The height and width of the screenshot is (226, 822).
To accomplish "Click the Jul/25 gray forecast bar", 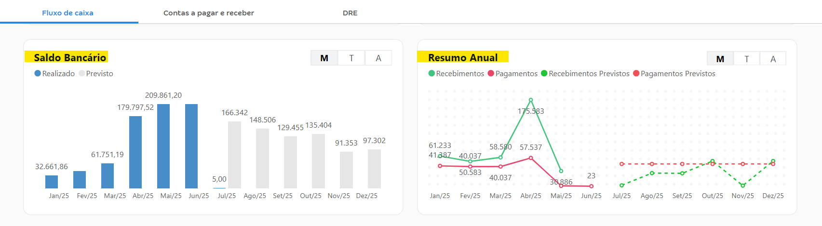I will click(234, 155).
